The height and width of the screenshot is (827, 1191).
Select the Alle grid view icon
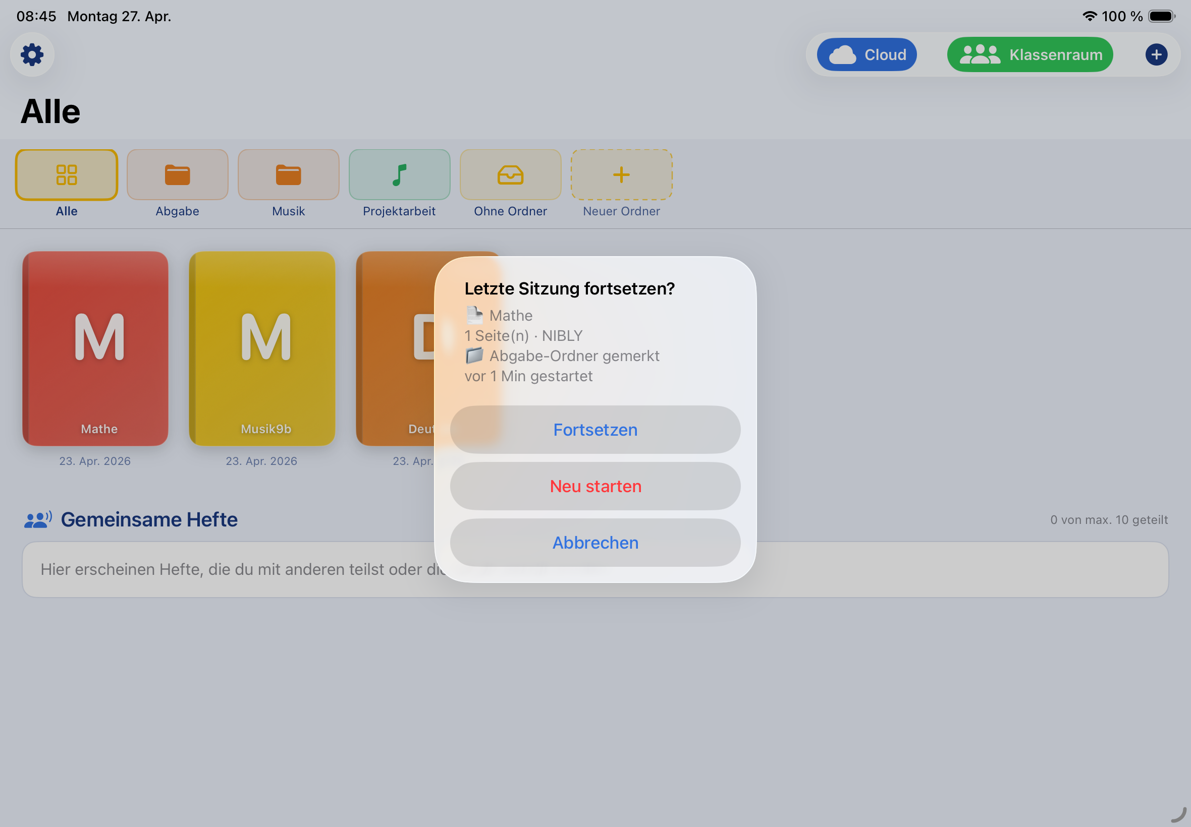coord(67,174)
